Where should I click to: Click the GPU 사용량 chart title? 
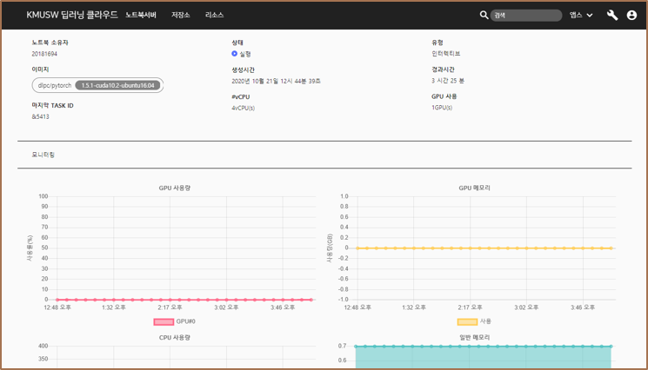[175, 188]
